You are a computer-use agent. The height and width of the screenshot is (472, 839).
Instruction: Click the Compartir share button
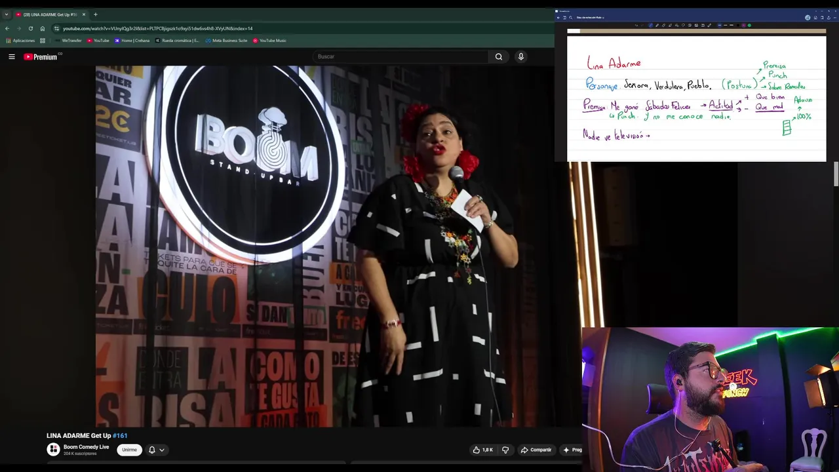[x=536, y=450]
